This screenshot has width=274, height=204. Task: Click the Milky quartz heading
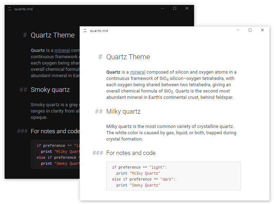tap(123, 111)
